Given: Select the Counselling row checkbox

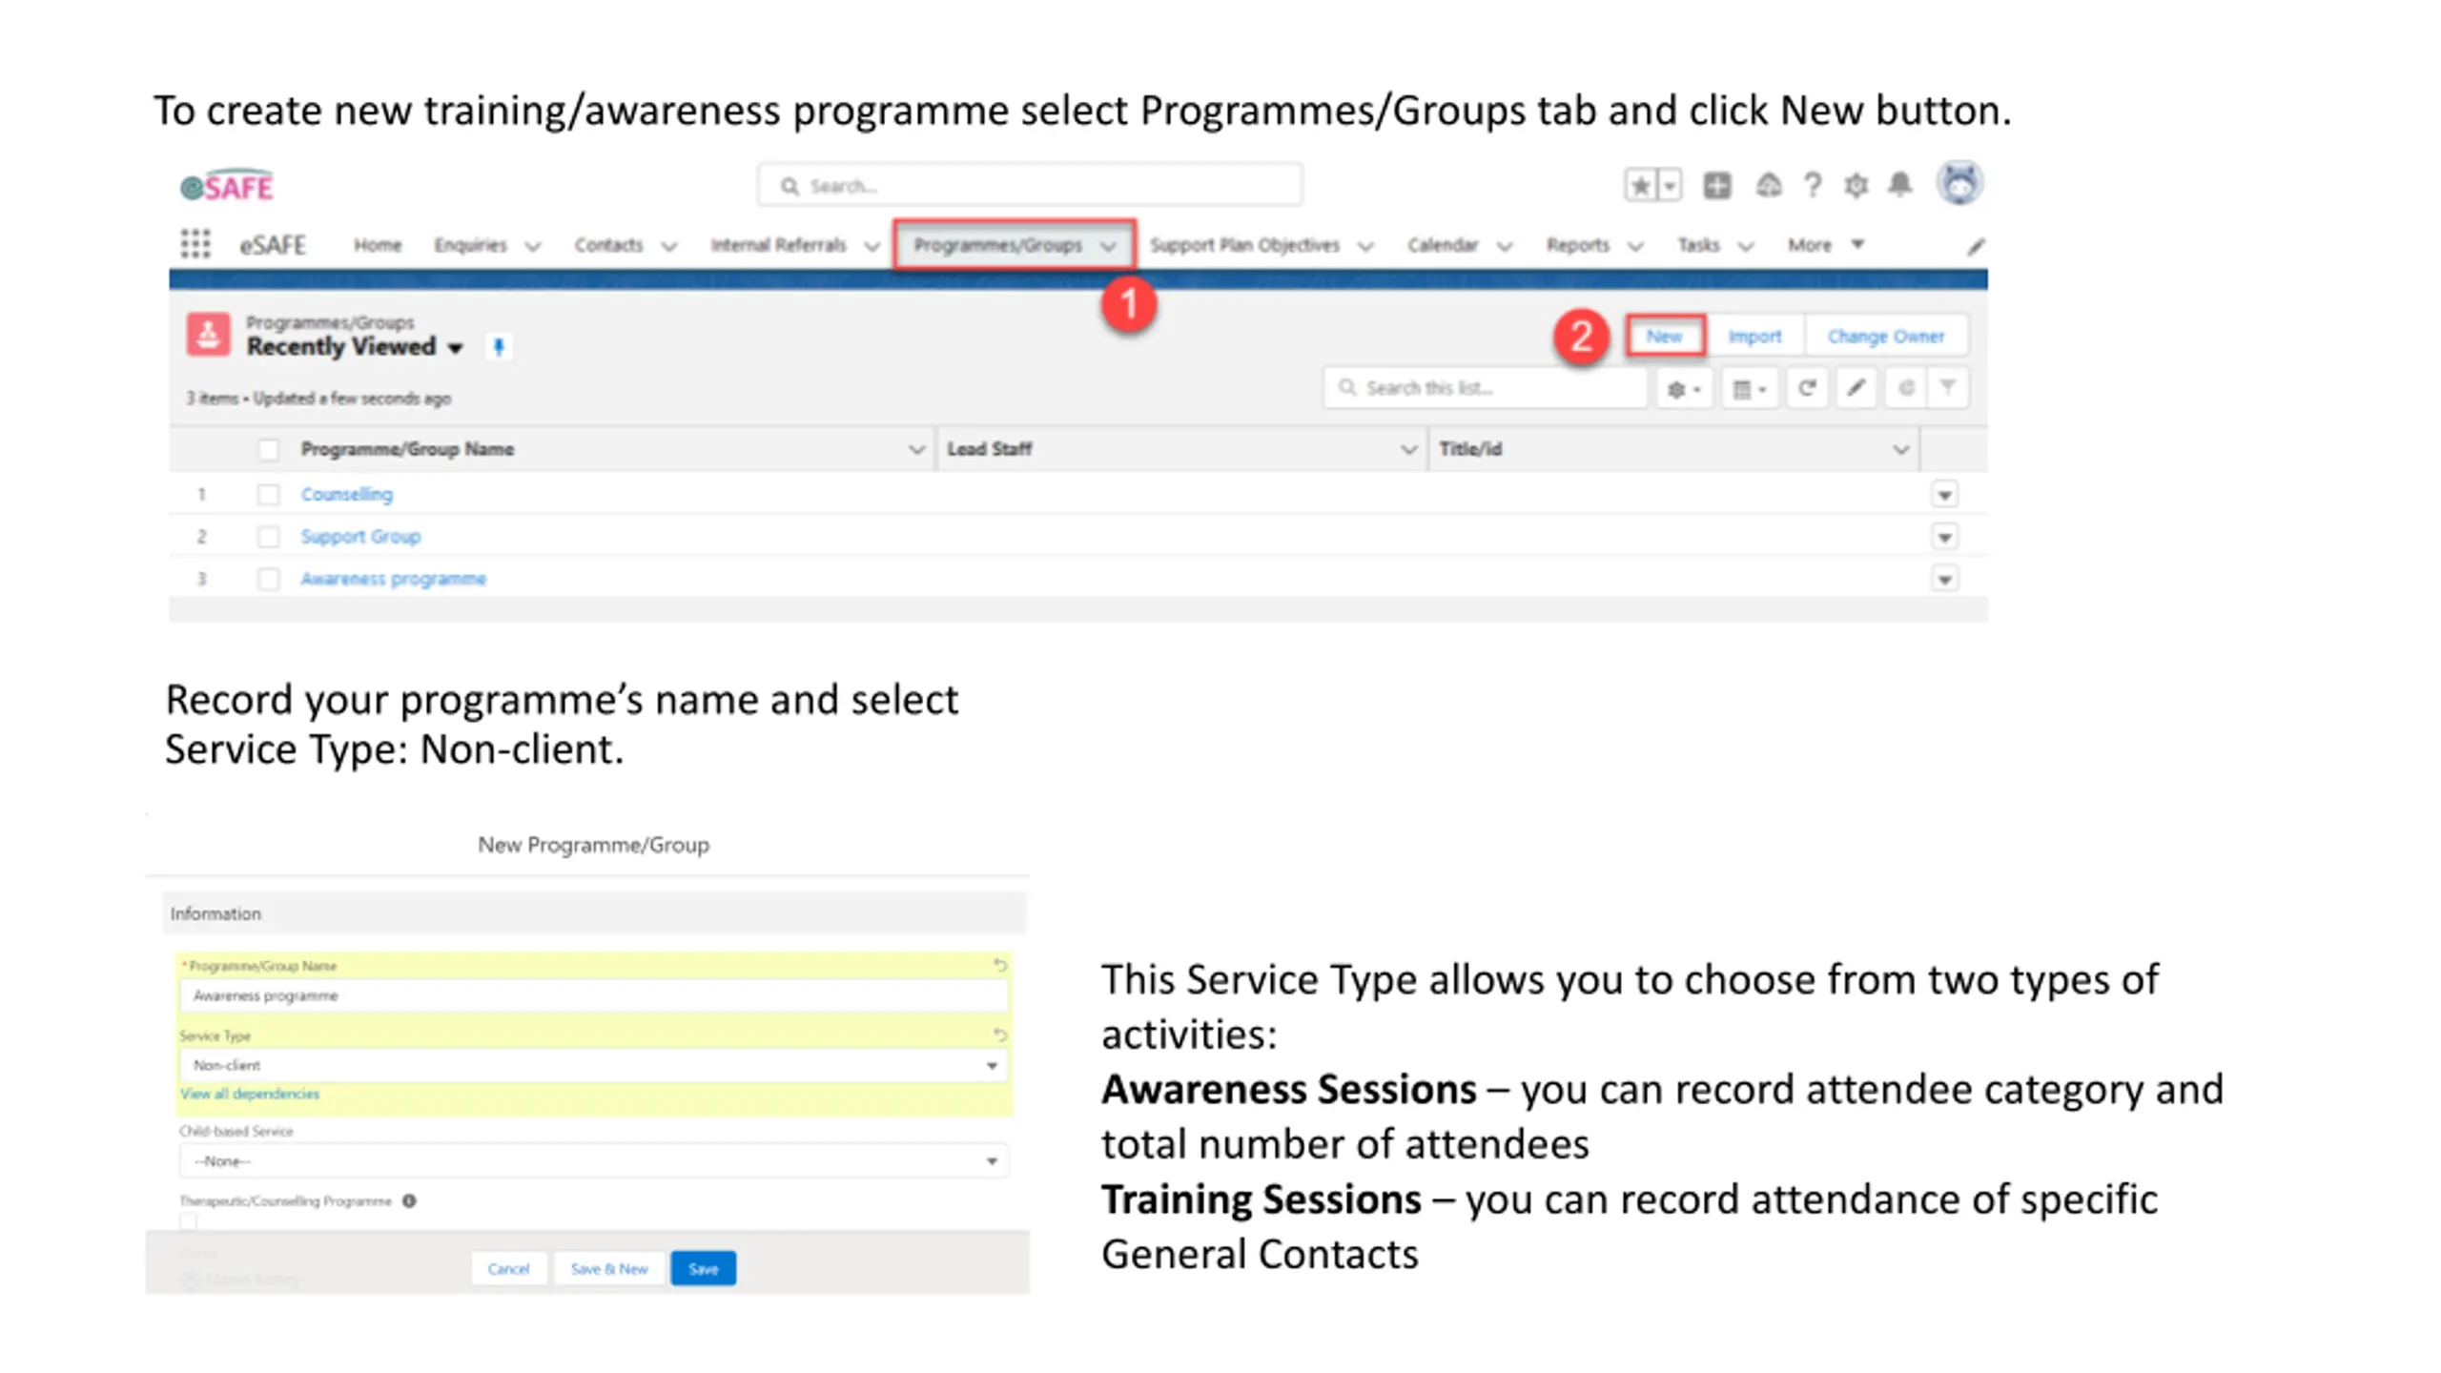Looking at the screenshot, I should [269, 494].
